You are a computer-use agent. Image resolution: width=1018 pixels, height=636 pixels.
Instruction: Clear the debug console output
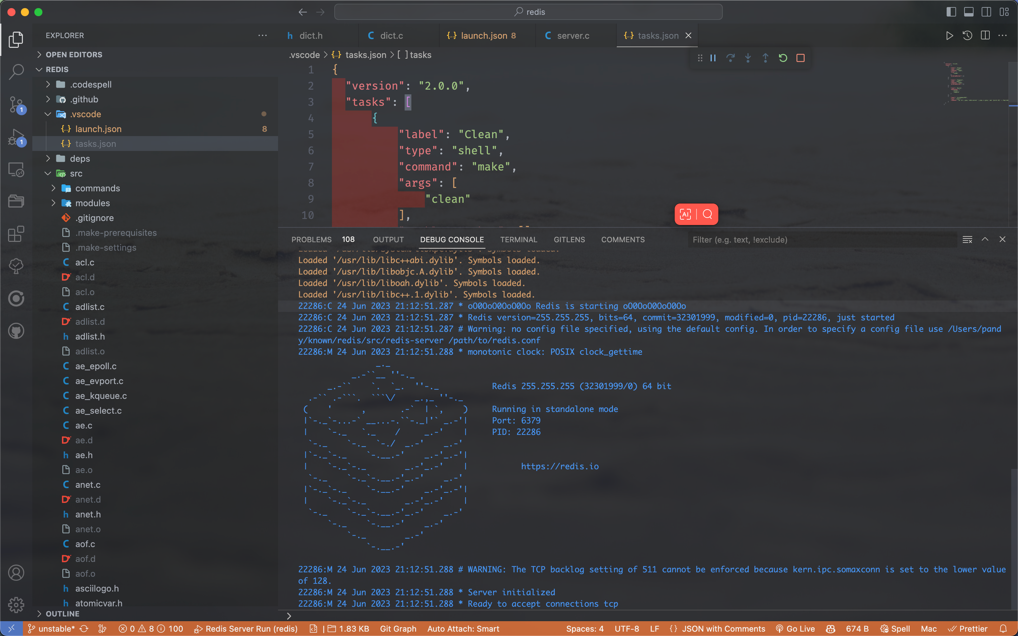[967, 239]
